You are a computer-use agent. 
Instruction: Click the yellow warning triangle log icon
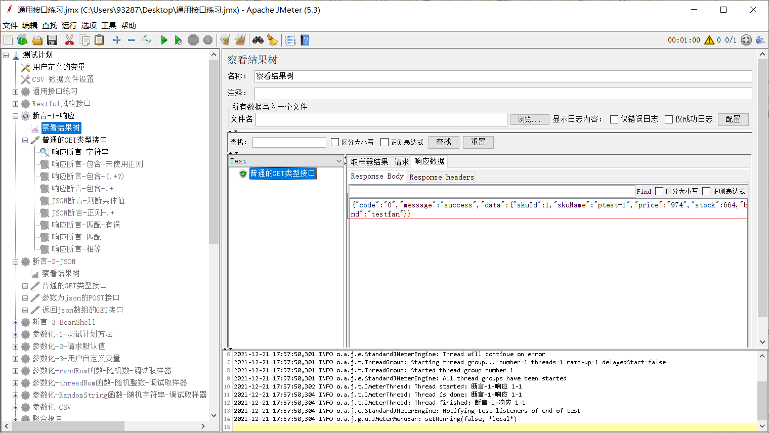[709, 40]
